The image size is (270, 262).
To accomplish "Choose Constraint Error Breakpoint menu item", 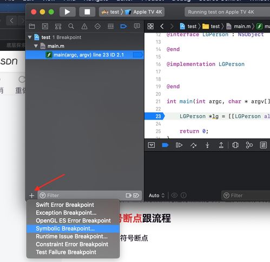I will (73, 244).
